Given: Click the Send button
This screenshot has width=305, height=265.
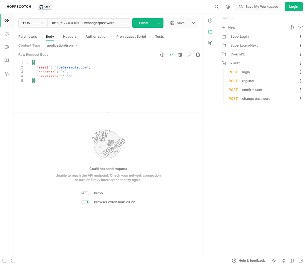Looking at the screenshot, I should point(143,23).
